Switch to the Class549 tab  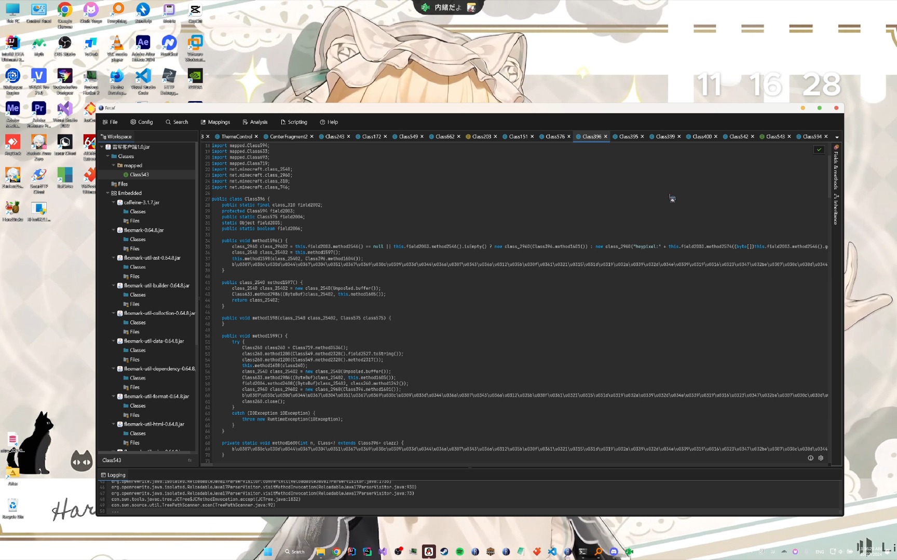tap(408, 136)
